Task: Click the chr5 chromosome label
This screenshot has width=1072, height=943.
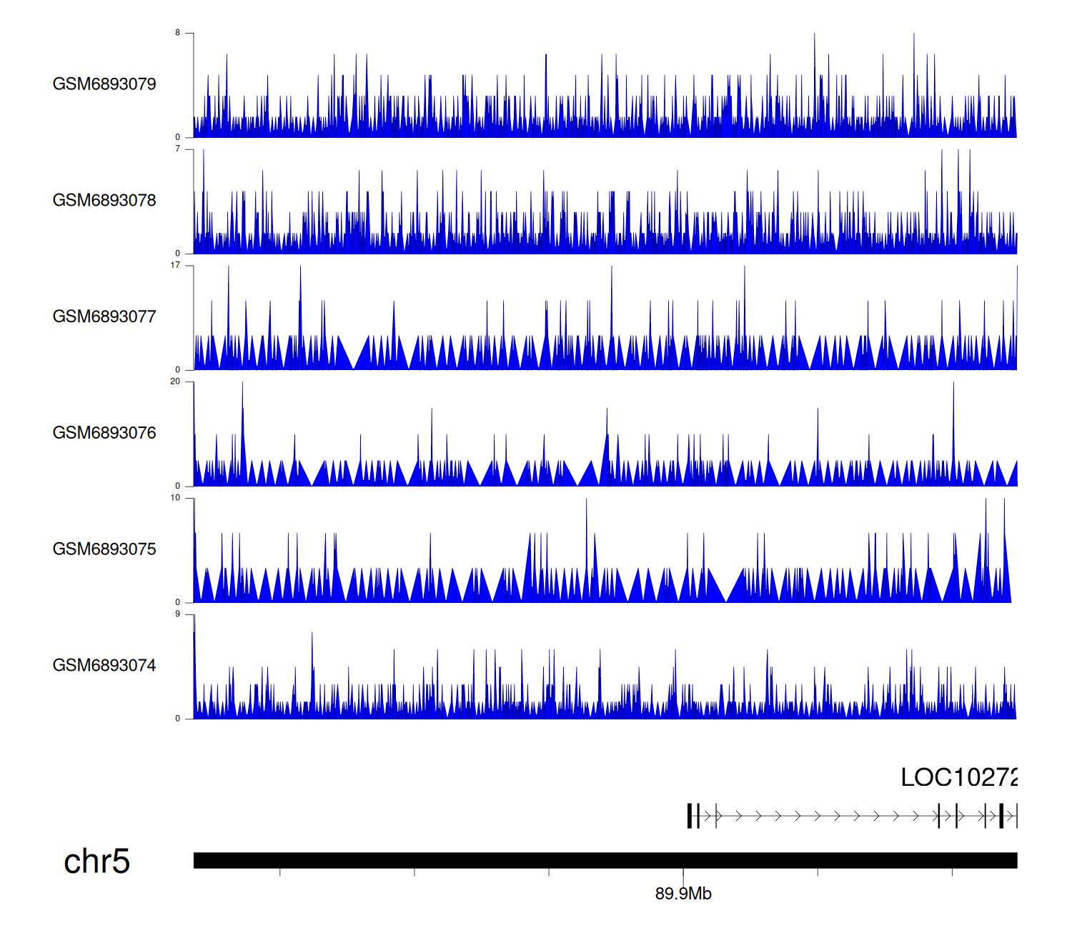Action: pos(96,862)
